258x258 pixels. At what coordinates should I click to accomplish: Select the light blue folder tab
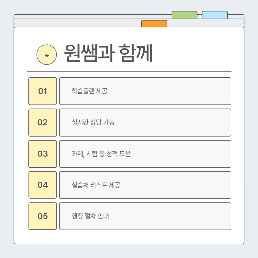click(x=215, y=15)
